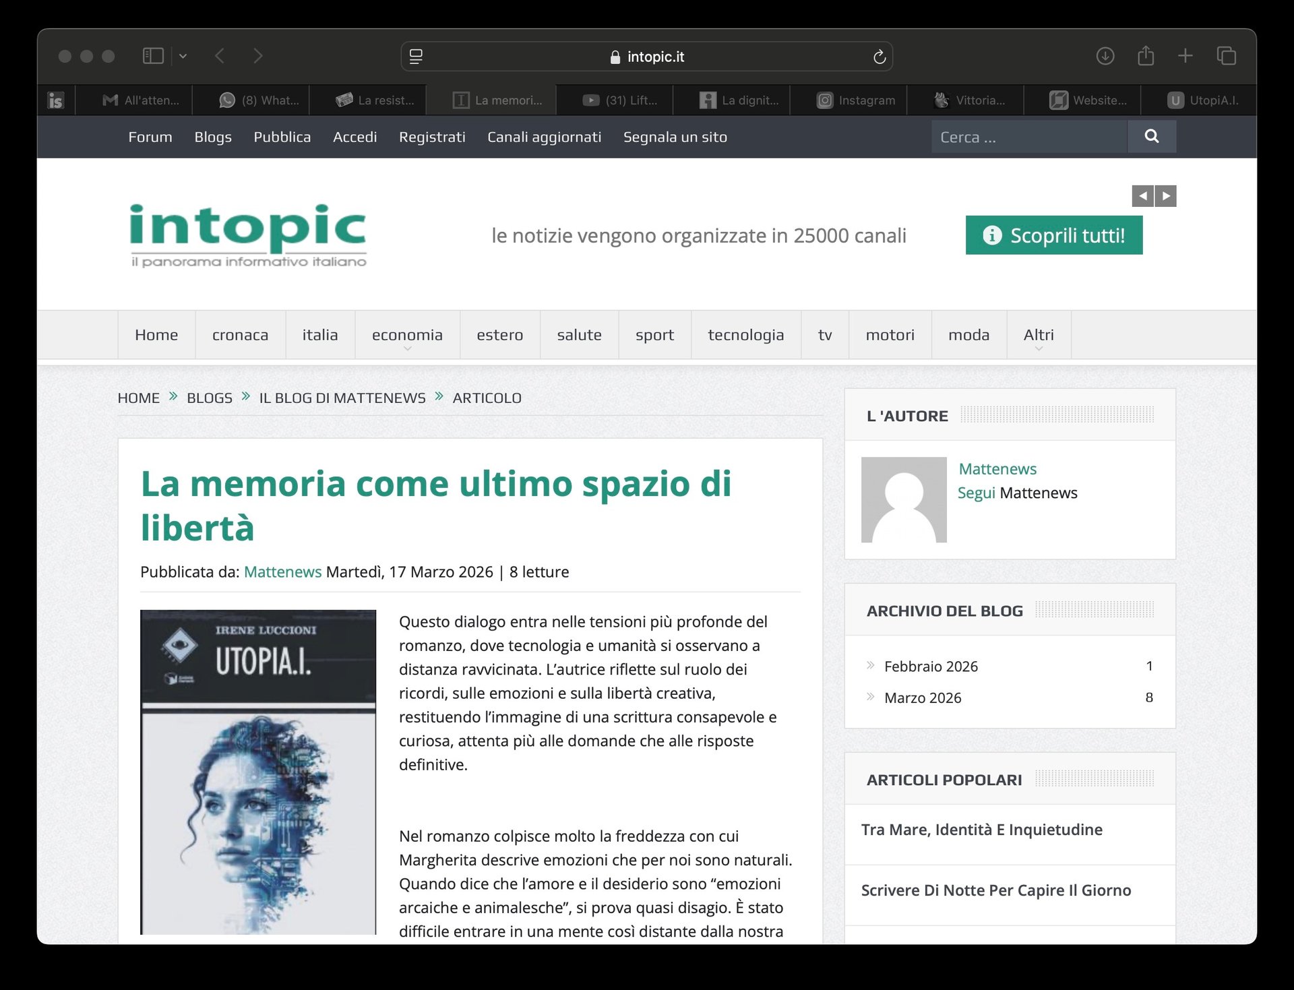The height and width of the screenshot is (990, 1294).
Task: Click the search magnifier button
Action: (x=1151, y=137)
